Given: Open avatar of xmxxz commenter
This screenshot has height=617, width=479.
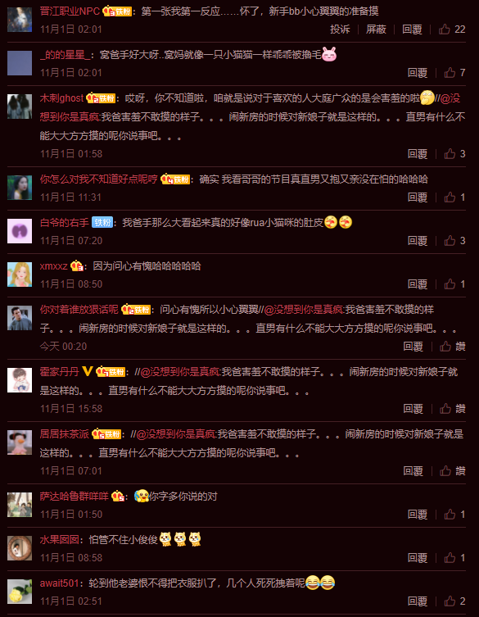Looking at the screenshot, I should (20, 274).
